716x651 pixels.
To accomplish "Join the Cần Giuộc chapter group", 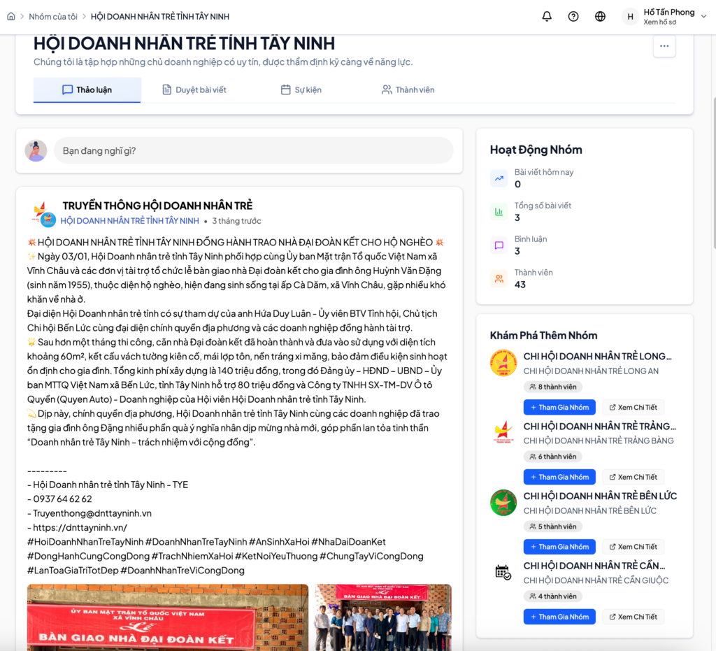I will coord(559,617).
